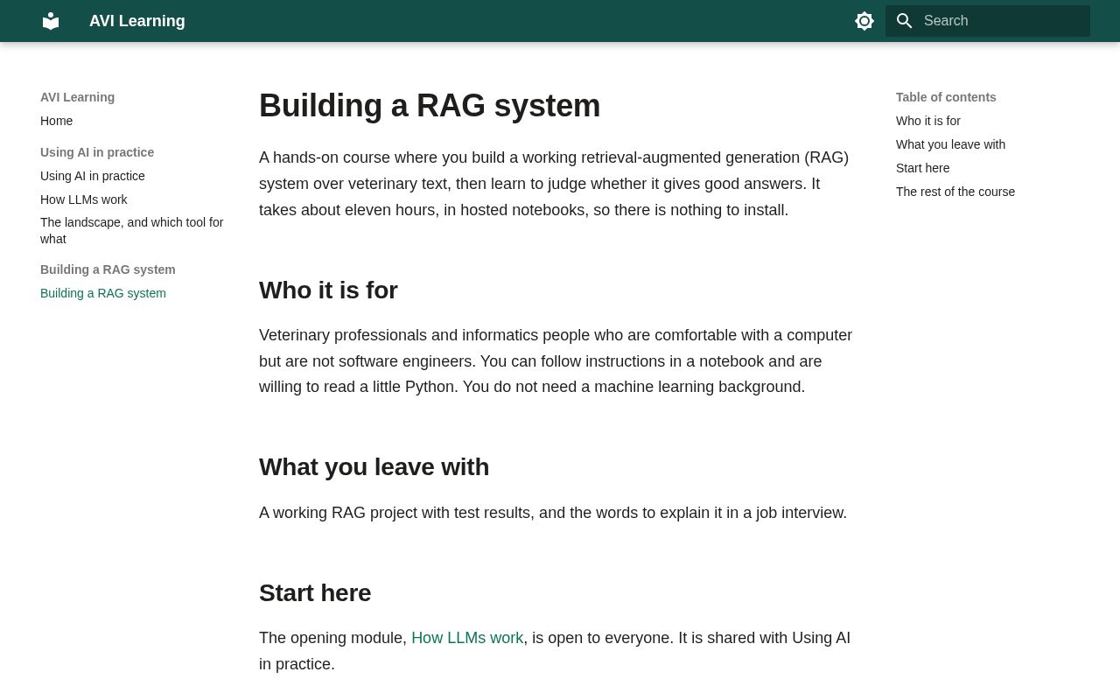Jump to Start here in contents
The width and height of the screenshot is (1120, 700).
click(x=923, y=168)
